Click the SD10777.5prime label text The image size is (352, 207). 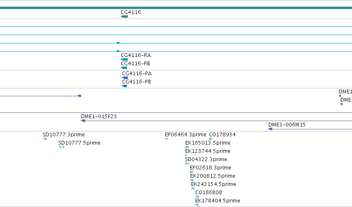click(x=79, y=143)
